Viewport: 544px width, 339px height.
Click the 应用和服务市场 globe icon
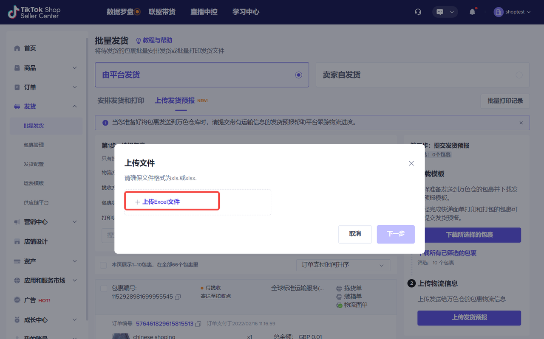tap(17, 280)
